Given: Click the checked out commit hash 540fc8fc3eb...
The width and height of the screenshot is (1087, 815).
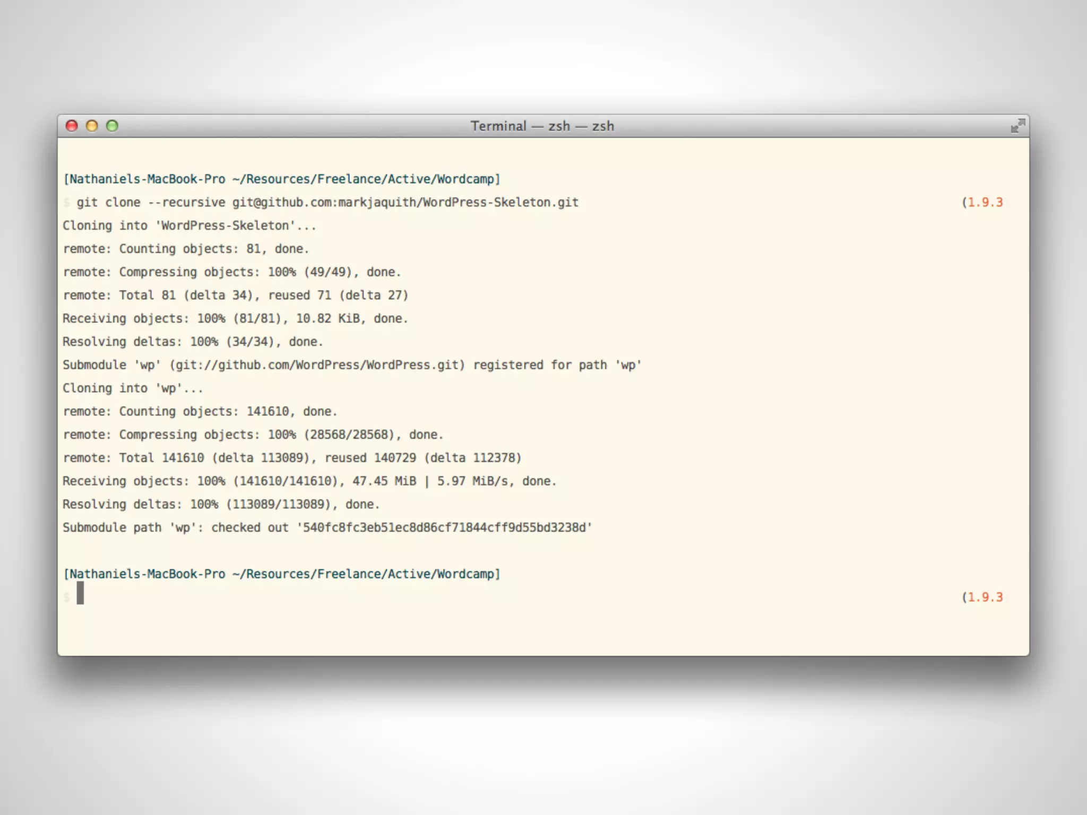Looking at the screenshot, I should pyautogui.click(x=445, y=527).
